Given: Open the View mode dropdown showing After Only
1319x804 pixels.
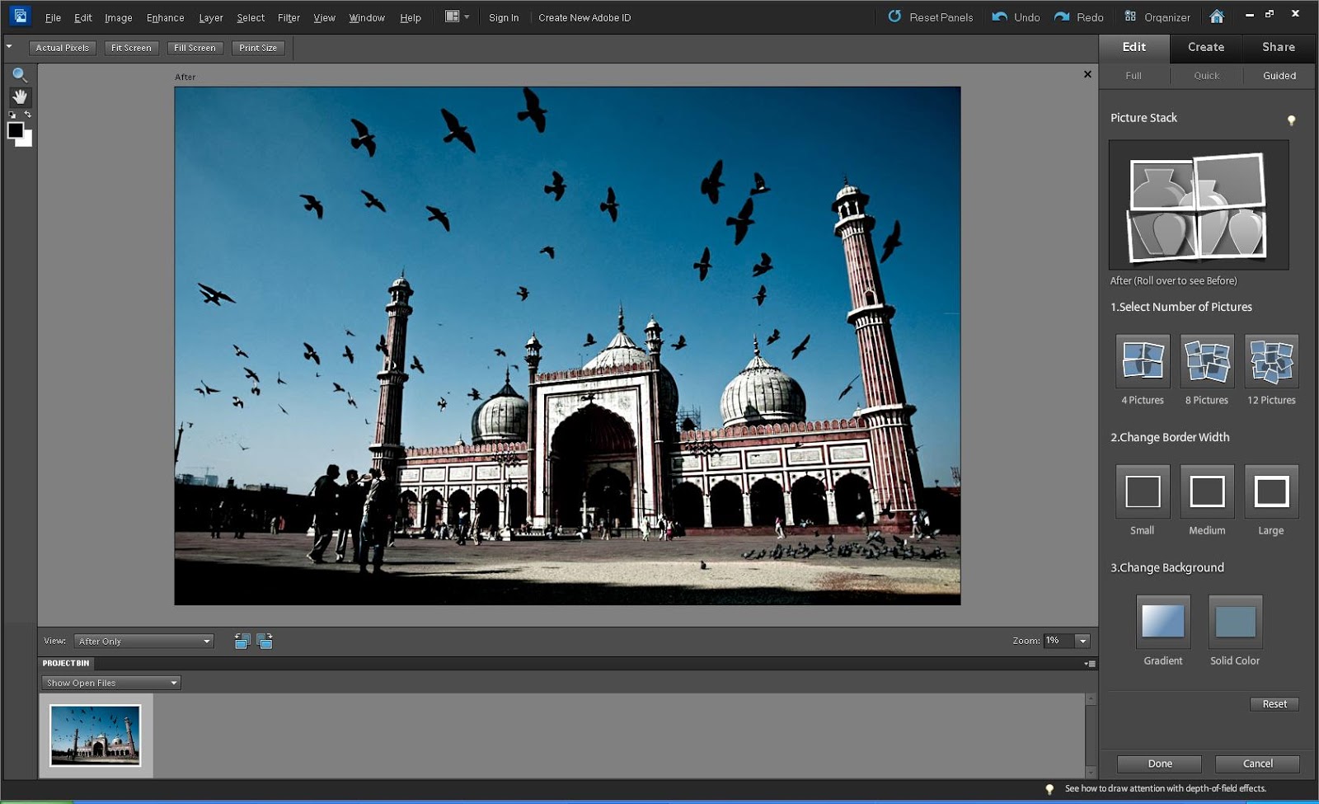Looking at the screenshot, I should click(x=143, y=641).
